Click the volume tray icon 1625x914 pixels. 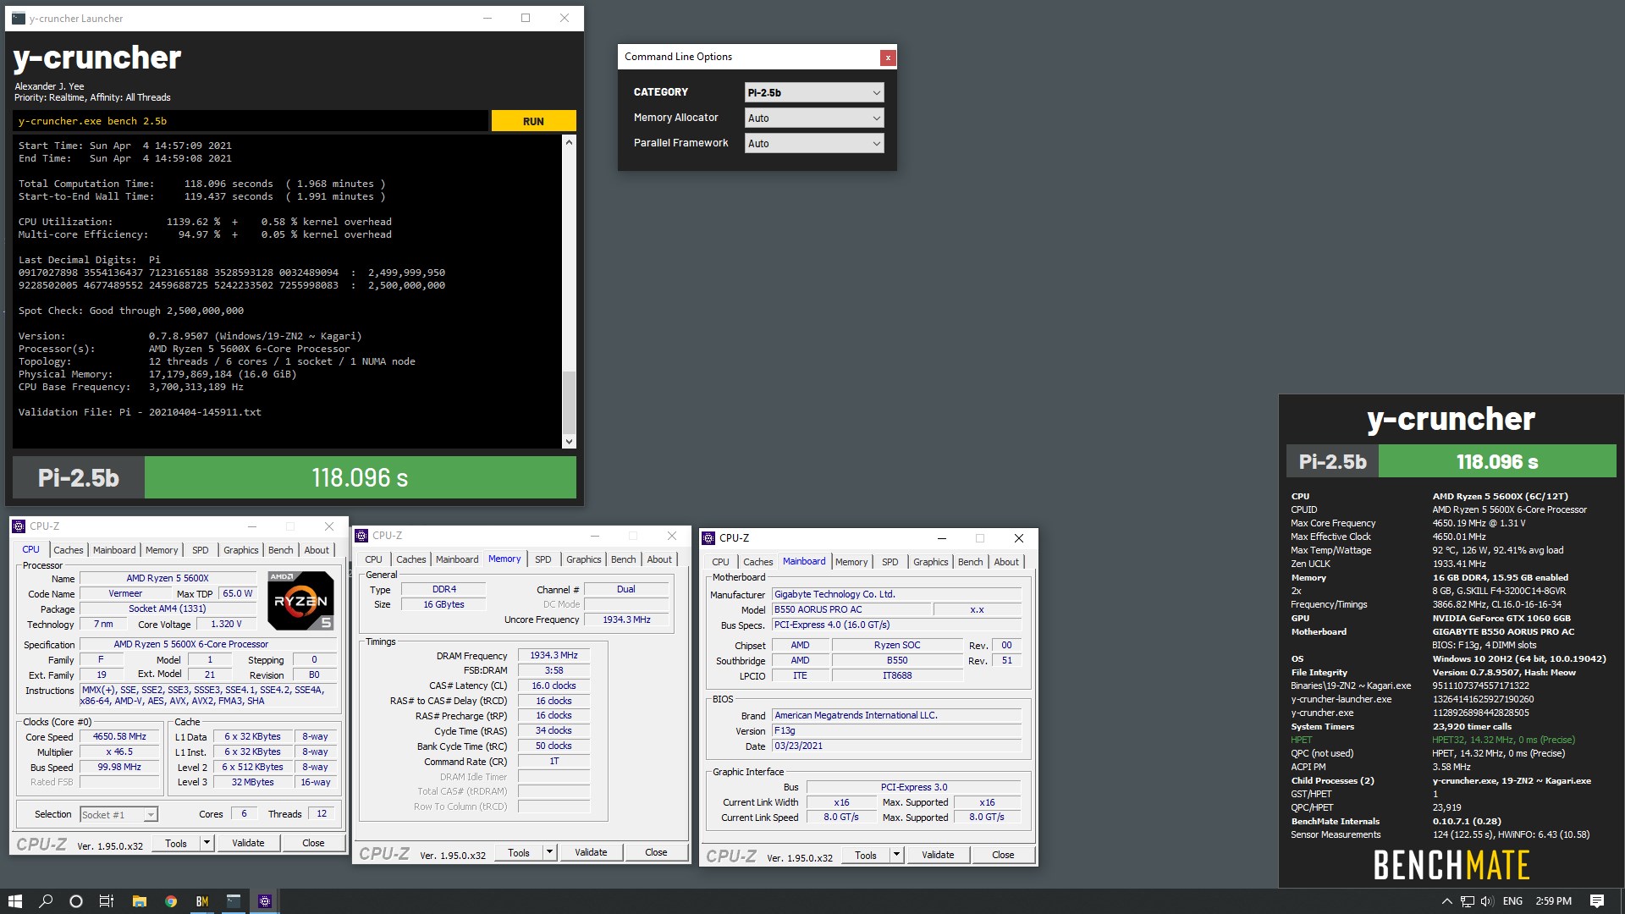pos(1487,901)
